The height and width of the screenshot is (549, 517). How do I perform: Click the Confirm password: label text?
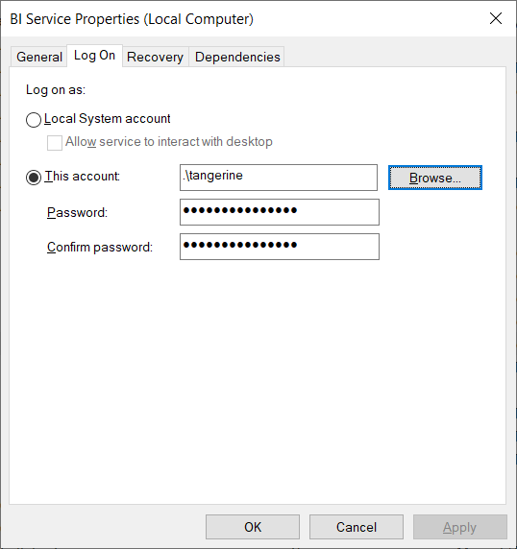pyautogui.click(x=100, y=248)
